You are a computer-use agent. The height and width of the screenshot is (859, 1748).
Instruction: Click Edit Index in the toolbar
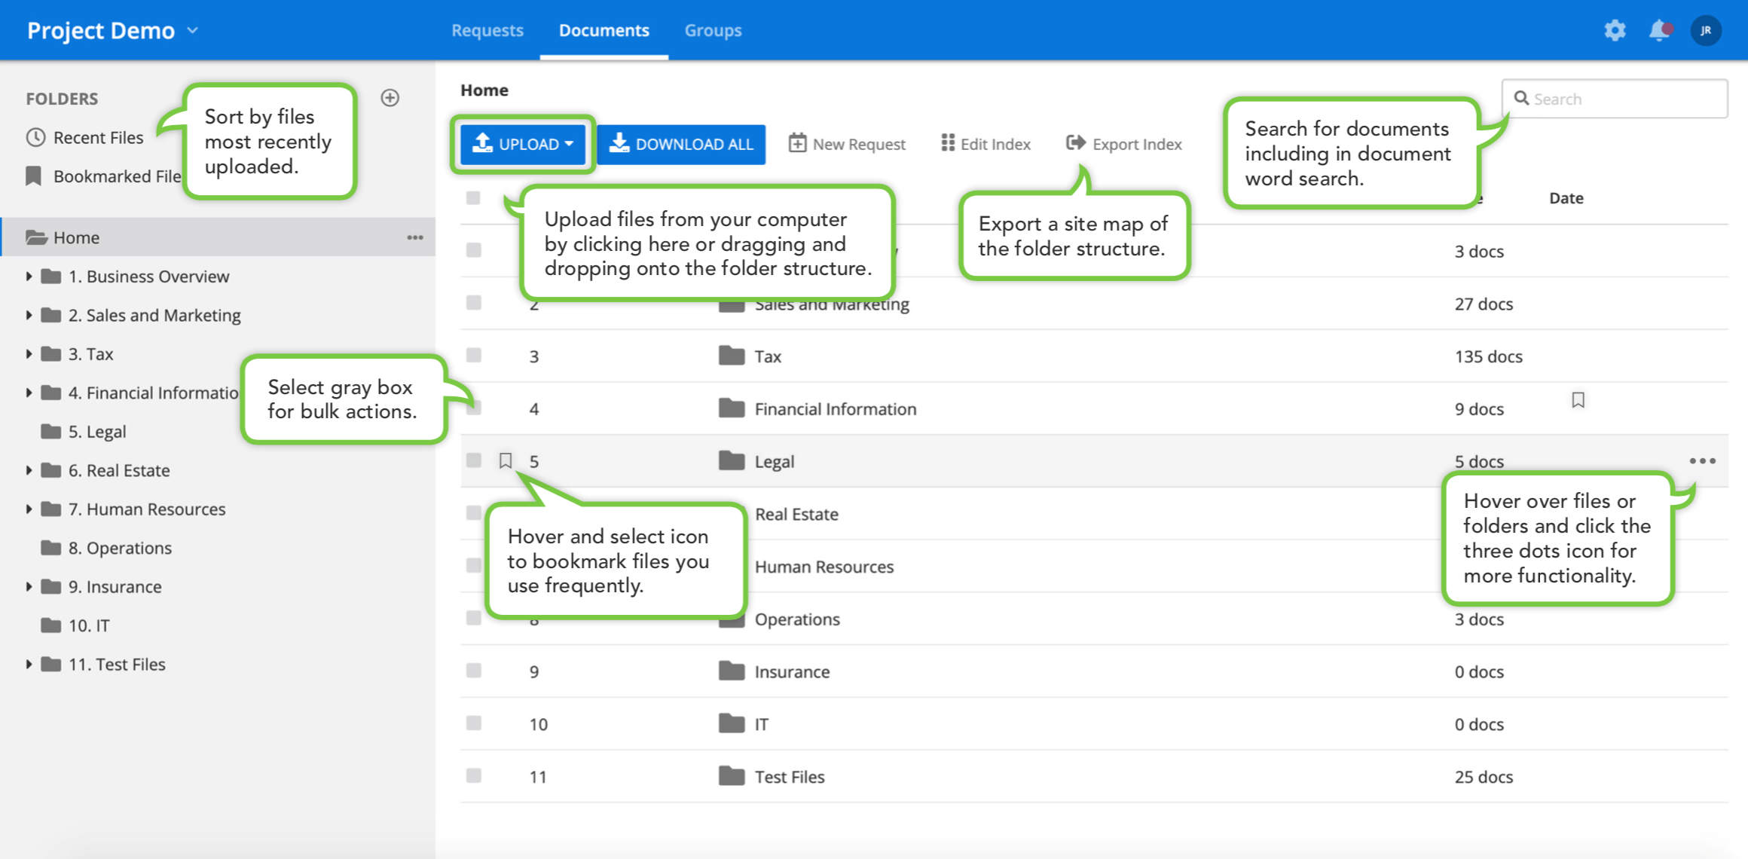point(986,144)
